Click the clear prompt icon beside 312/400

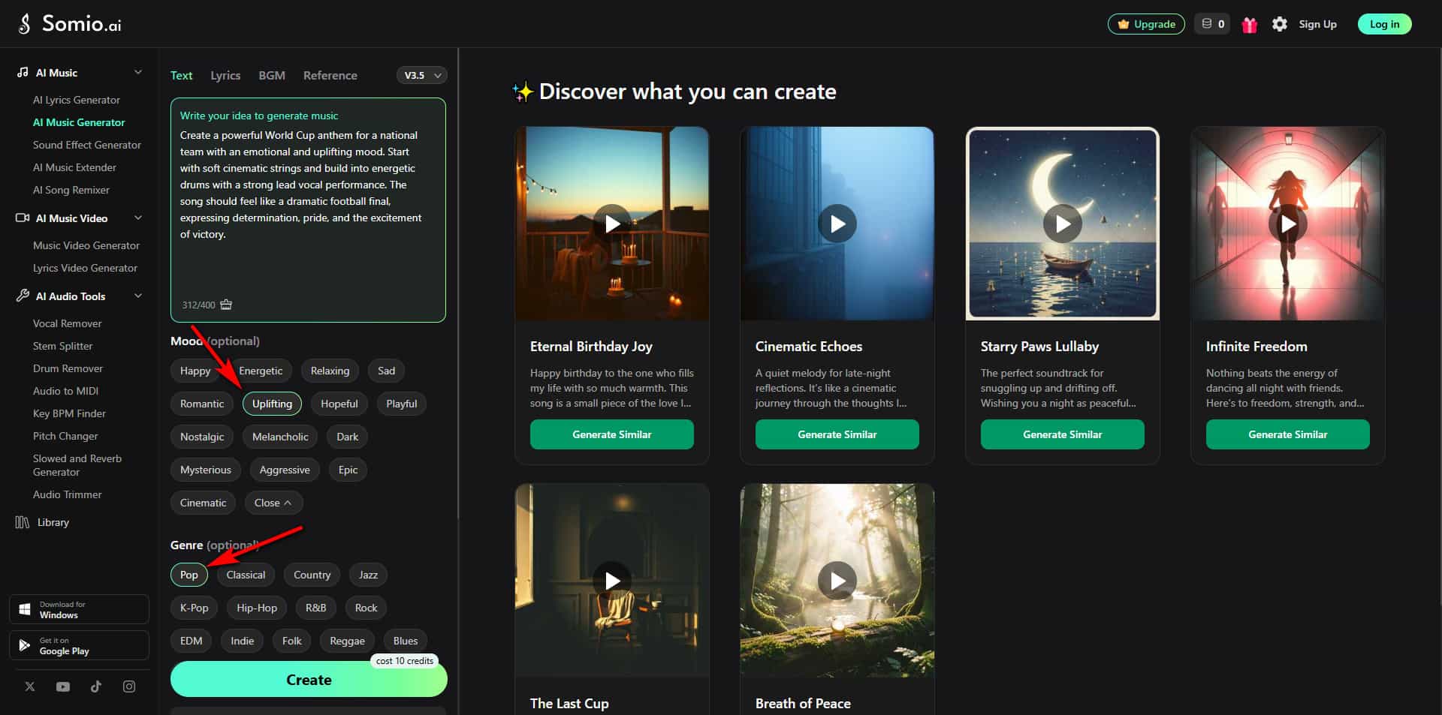click(226, 305)
